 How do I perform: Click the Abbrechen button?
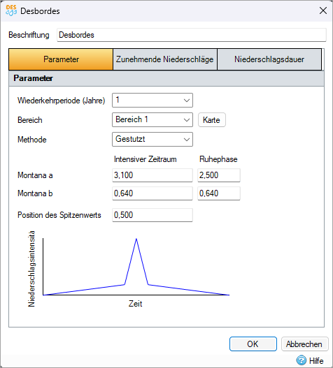tap(304, 344)
